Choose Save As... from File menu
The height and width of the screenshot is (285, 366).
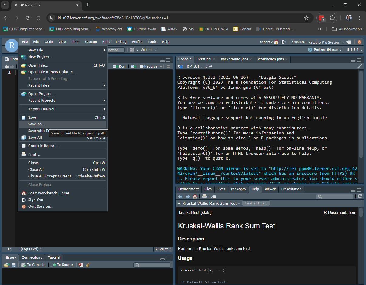click(x=63, y=124)
